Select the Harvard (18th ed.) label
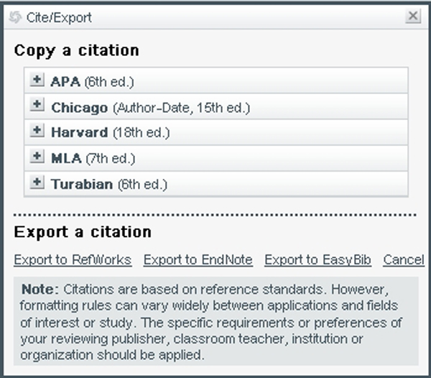This screenshot has height=378, width=431. click(110, 133)
